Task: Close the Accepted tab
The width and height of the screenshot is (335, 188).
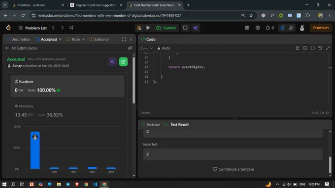Action: click(x=60, y=39)
